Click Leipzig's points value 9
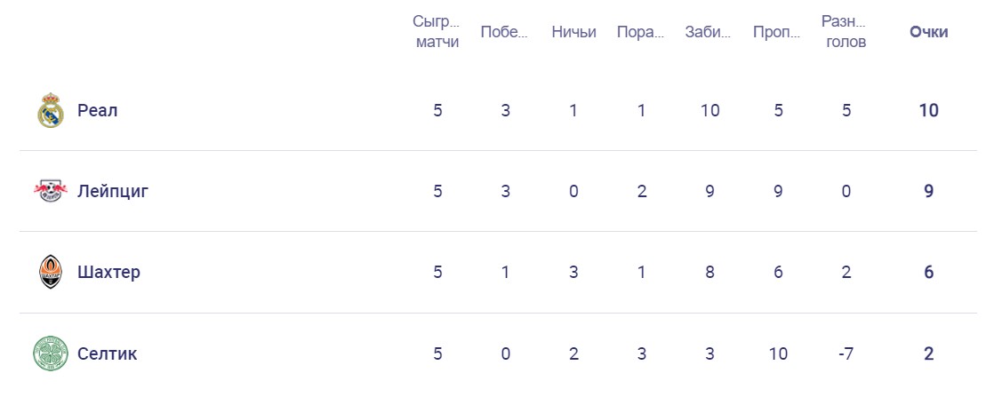Image resolution: width=986 pixels, height=413 pixels. [929, 191]
